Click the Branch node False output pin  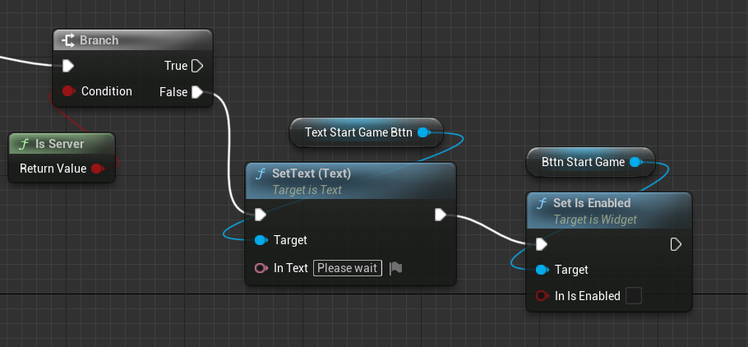pos(196,92)
